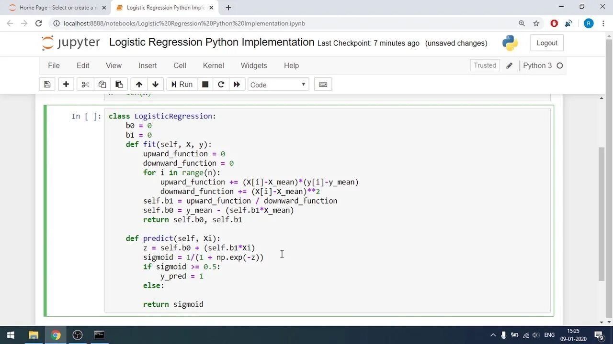Screen dimensions: 613x344
Task: Rename notebook via title Logistic Regression Python Implementation
Action: coord(212,42)
